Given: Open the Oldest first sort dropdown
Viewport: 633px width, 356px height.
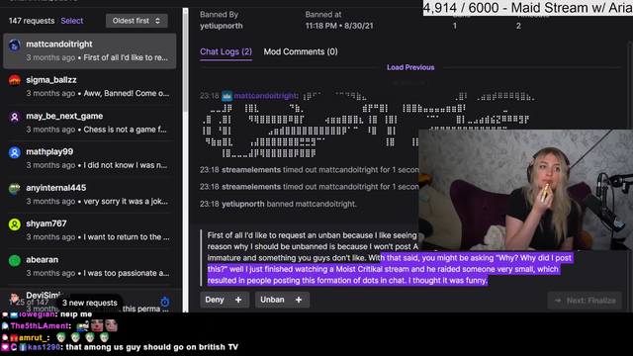Looking at the screenshot, I should coord(136,21).
